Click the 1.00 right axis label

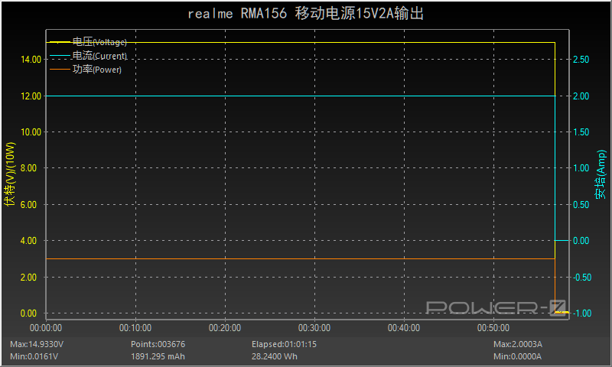(581, 168)
